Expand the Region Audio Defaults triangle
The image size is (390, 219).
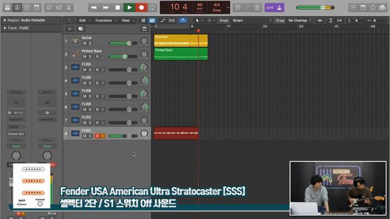5,20
